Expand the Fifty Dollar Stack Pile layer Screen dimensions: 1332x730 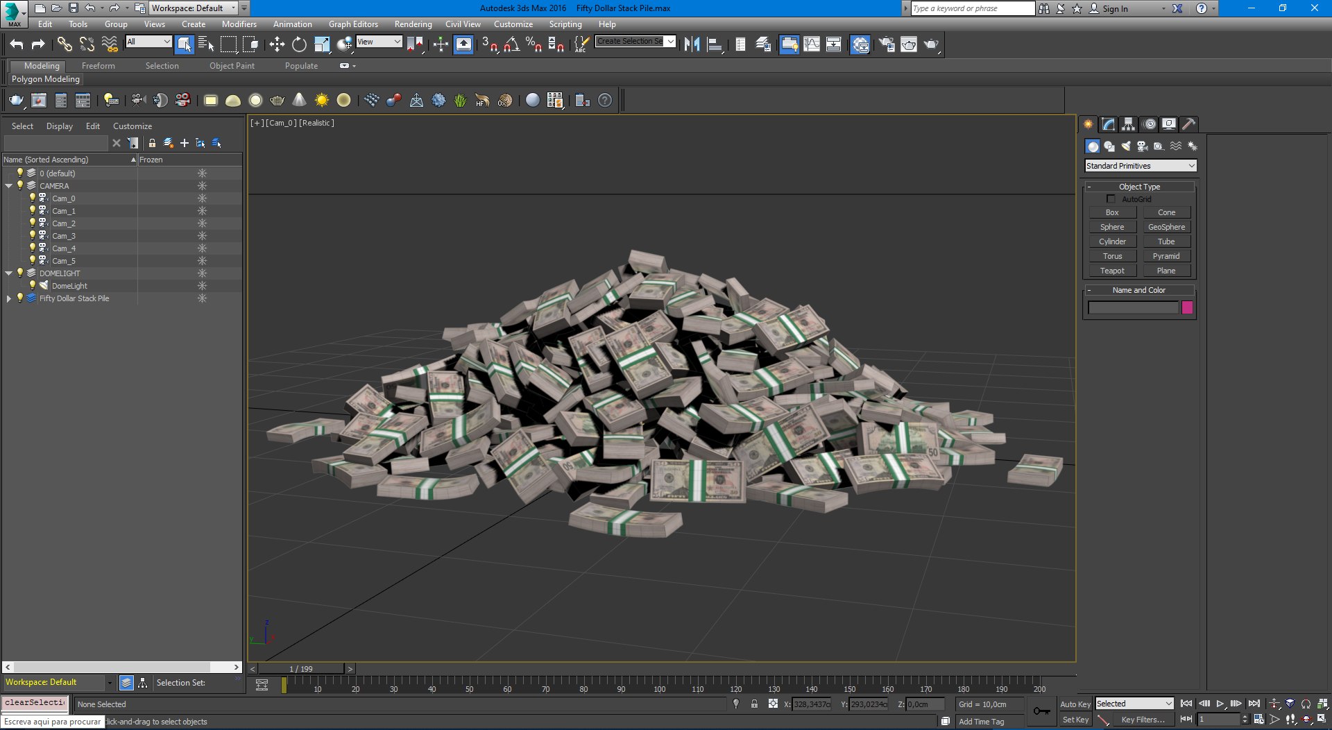[x=9, y=298]
